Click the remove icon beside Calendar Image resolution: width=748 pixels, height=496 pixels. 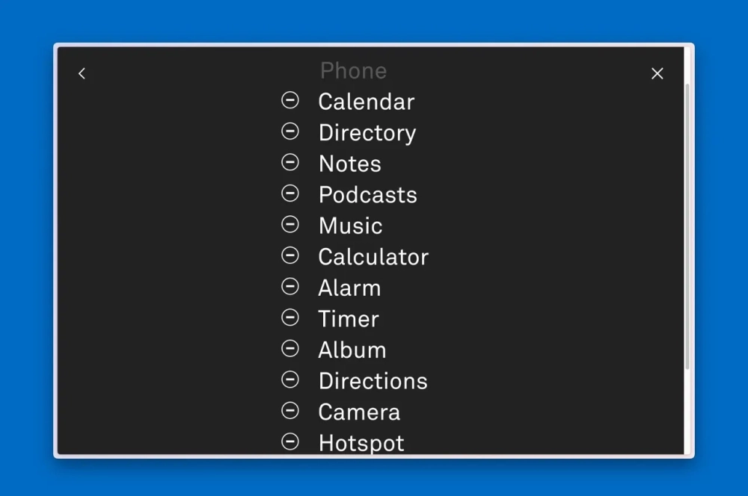pyautogui.click(x=289, y=100)
